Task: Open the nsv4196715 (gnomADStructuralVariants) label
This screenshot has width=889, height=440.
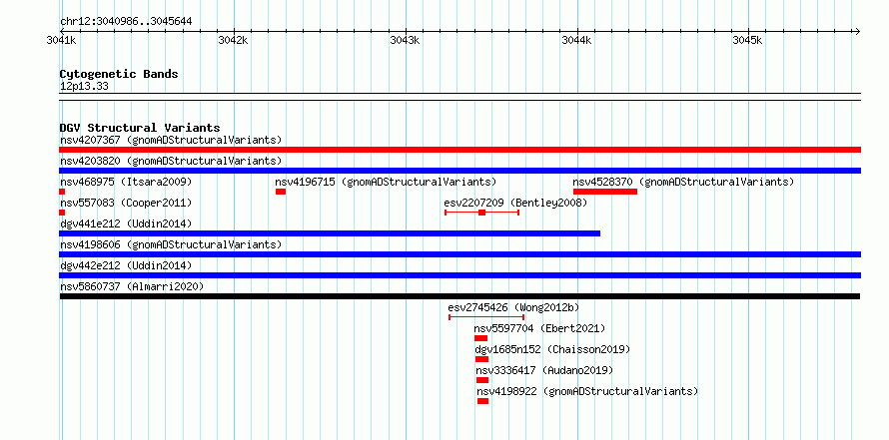Action: (x=386, y=182)
